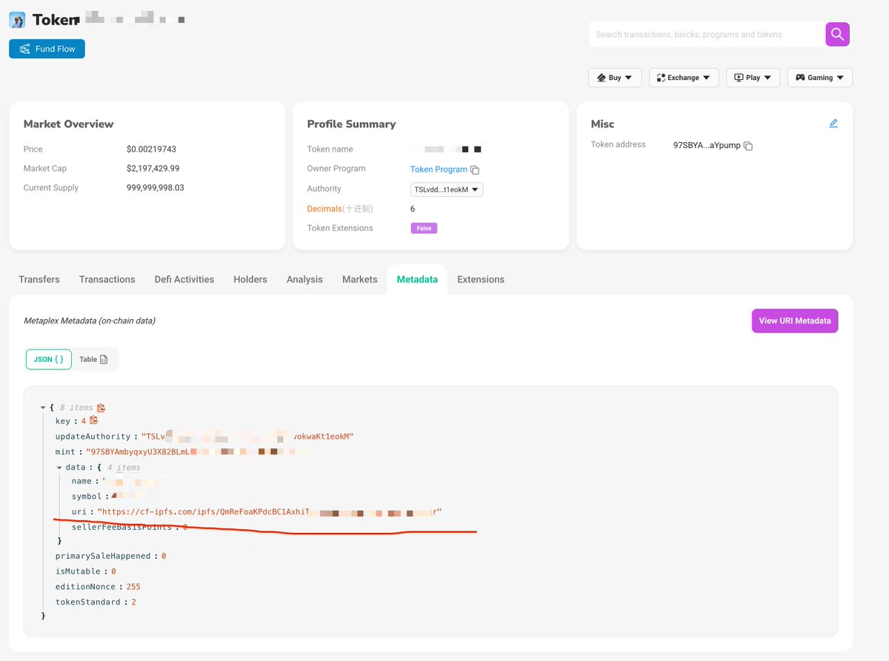This screenshot has height=661, width=889.
Task: Copy the JSON root object with 8 items
Action: point(101,408)
